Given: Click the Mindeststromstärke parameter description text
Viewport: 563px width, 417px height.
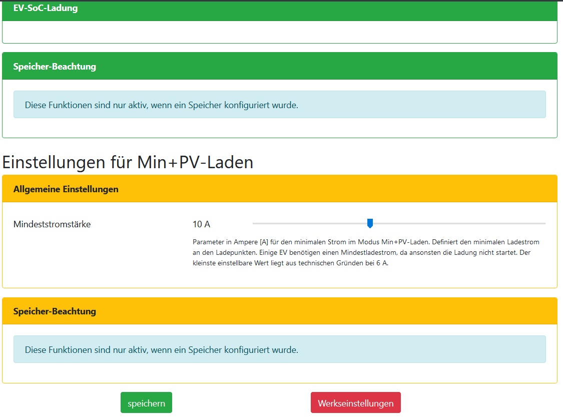Looking at the screenshot, I should click(366, 252).
